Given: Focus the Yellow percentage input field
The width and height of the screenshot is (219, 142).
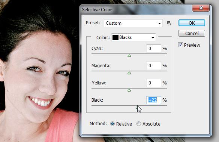Looking at the screenshot, I should [x=154, y=83].
